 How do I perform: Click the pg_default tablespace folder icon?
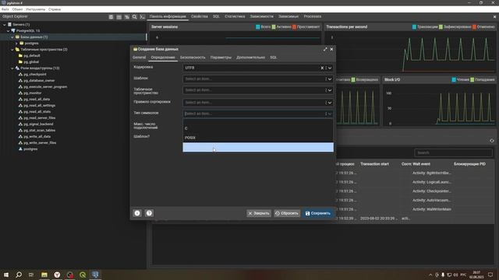pos(20,55)
